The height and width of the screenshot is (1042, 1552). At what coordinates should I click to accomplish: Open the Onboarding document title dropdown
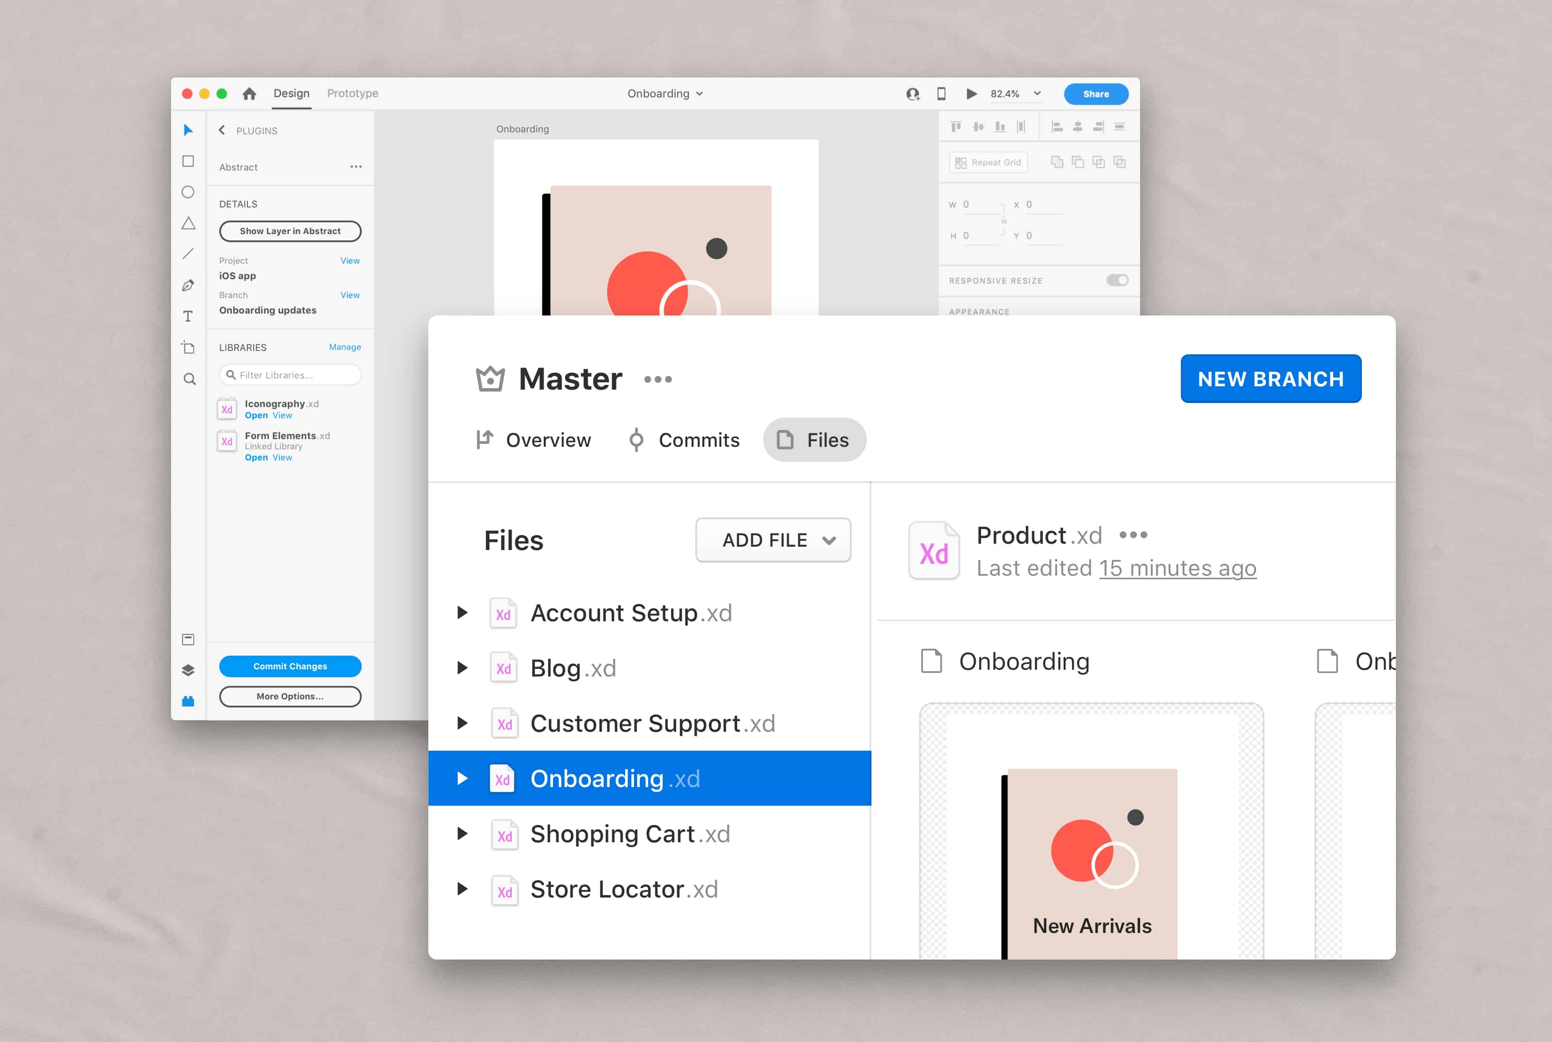(x=665, y=94)
